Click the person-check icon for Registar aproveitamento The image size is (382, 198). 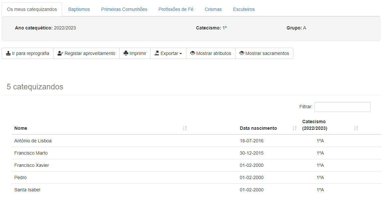[x=60, y=53]
